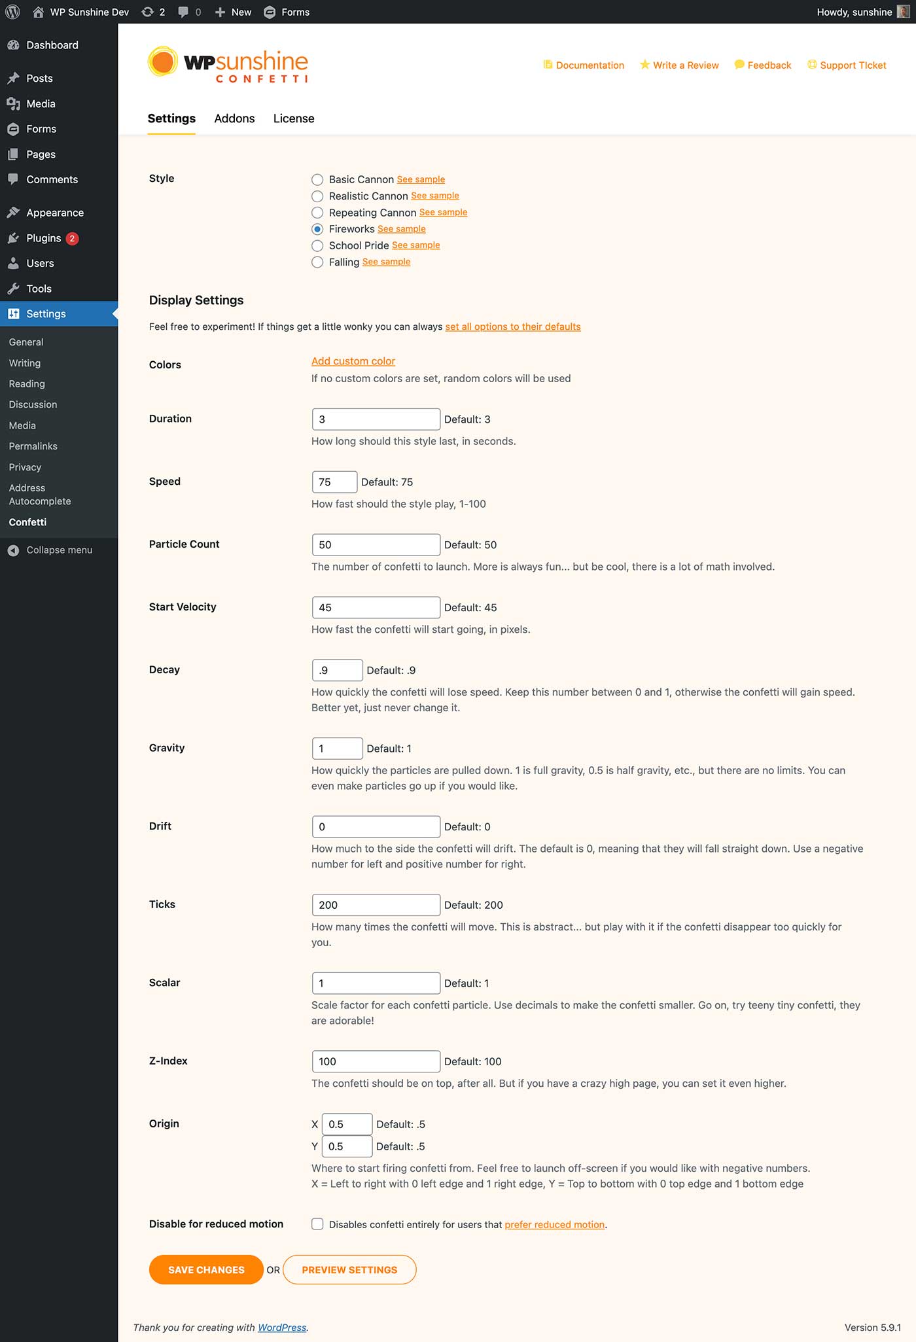916x1342 pixels.
Task: Click the Documentation book icon
Action: click(548, 65)
